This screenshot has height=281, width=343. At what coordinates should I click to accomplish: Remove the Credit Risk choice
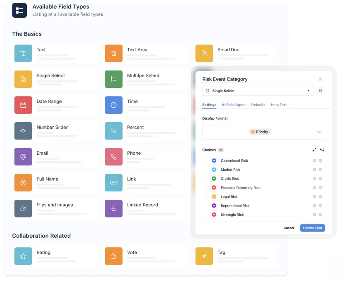pos(320,179)
